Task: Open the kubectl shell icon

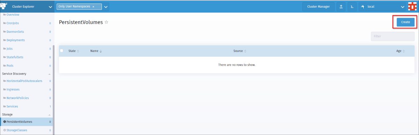Action: [352, 7]
